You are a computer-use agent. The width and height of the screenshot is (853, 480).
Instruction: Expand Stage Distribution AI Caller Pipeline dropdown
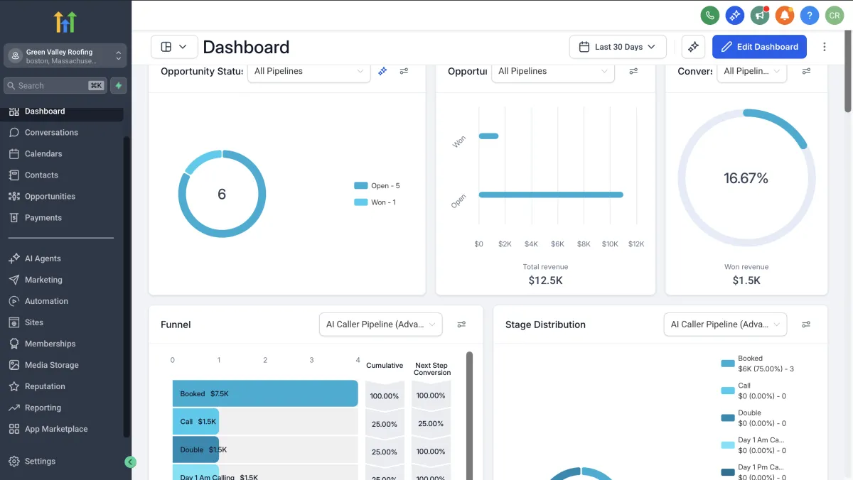[x=725, y=324]
